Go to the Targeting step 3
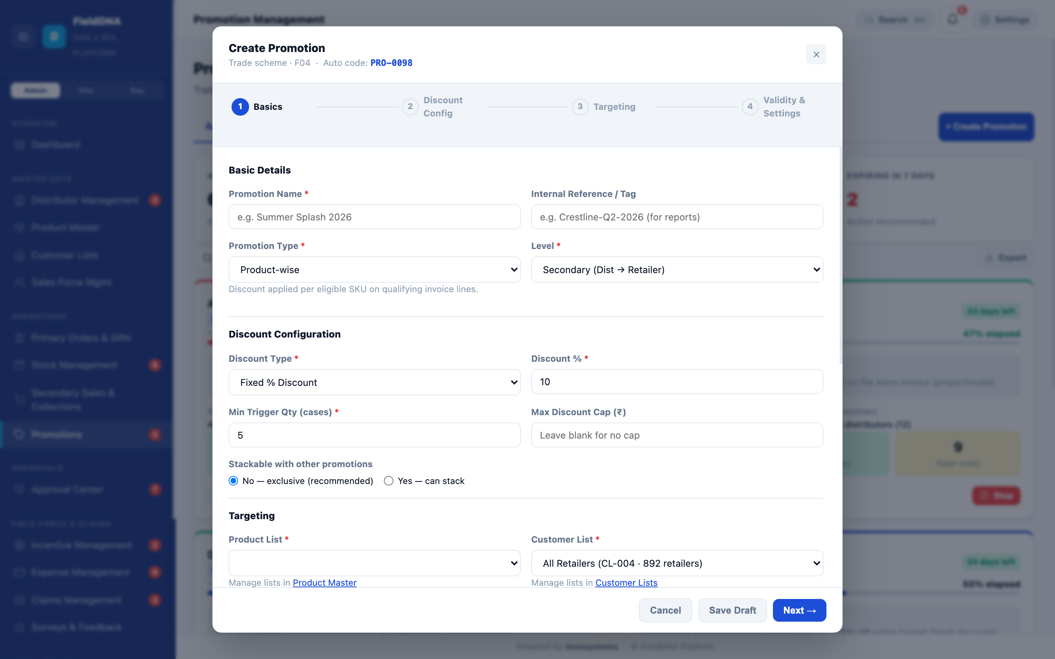The width and height of the screenshot is (1055, 659). (603, 107)
